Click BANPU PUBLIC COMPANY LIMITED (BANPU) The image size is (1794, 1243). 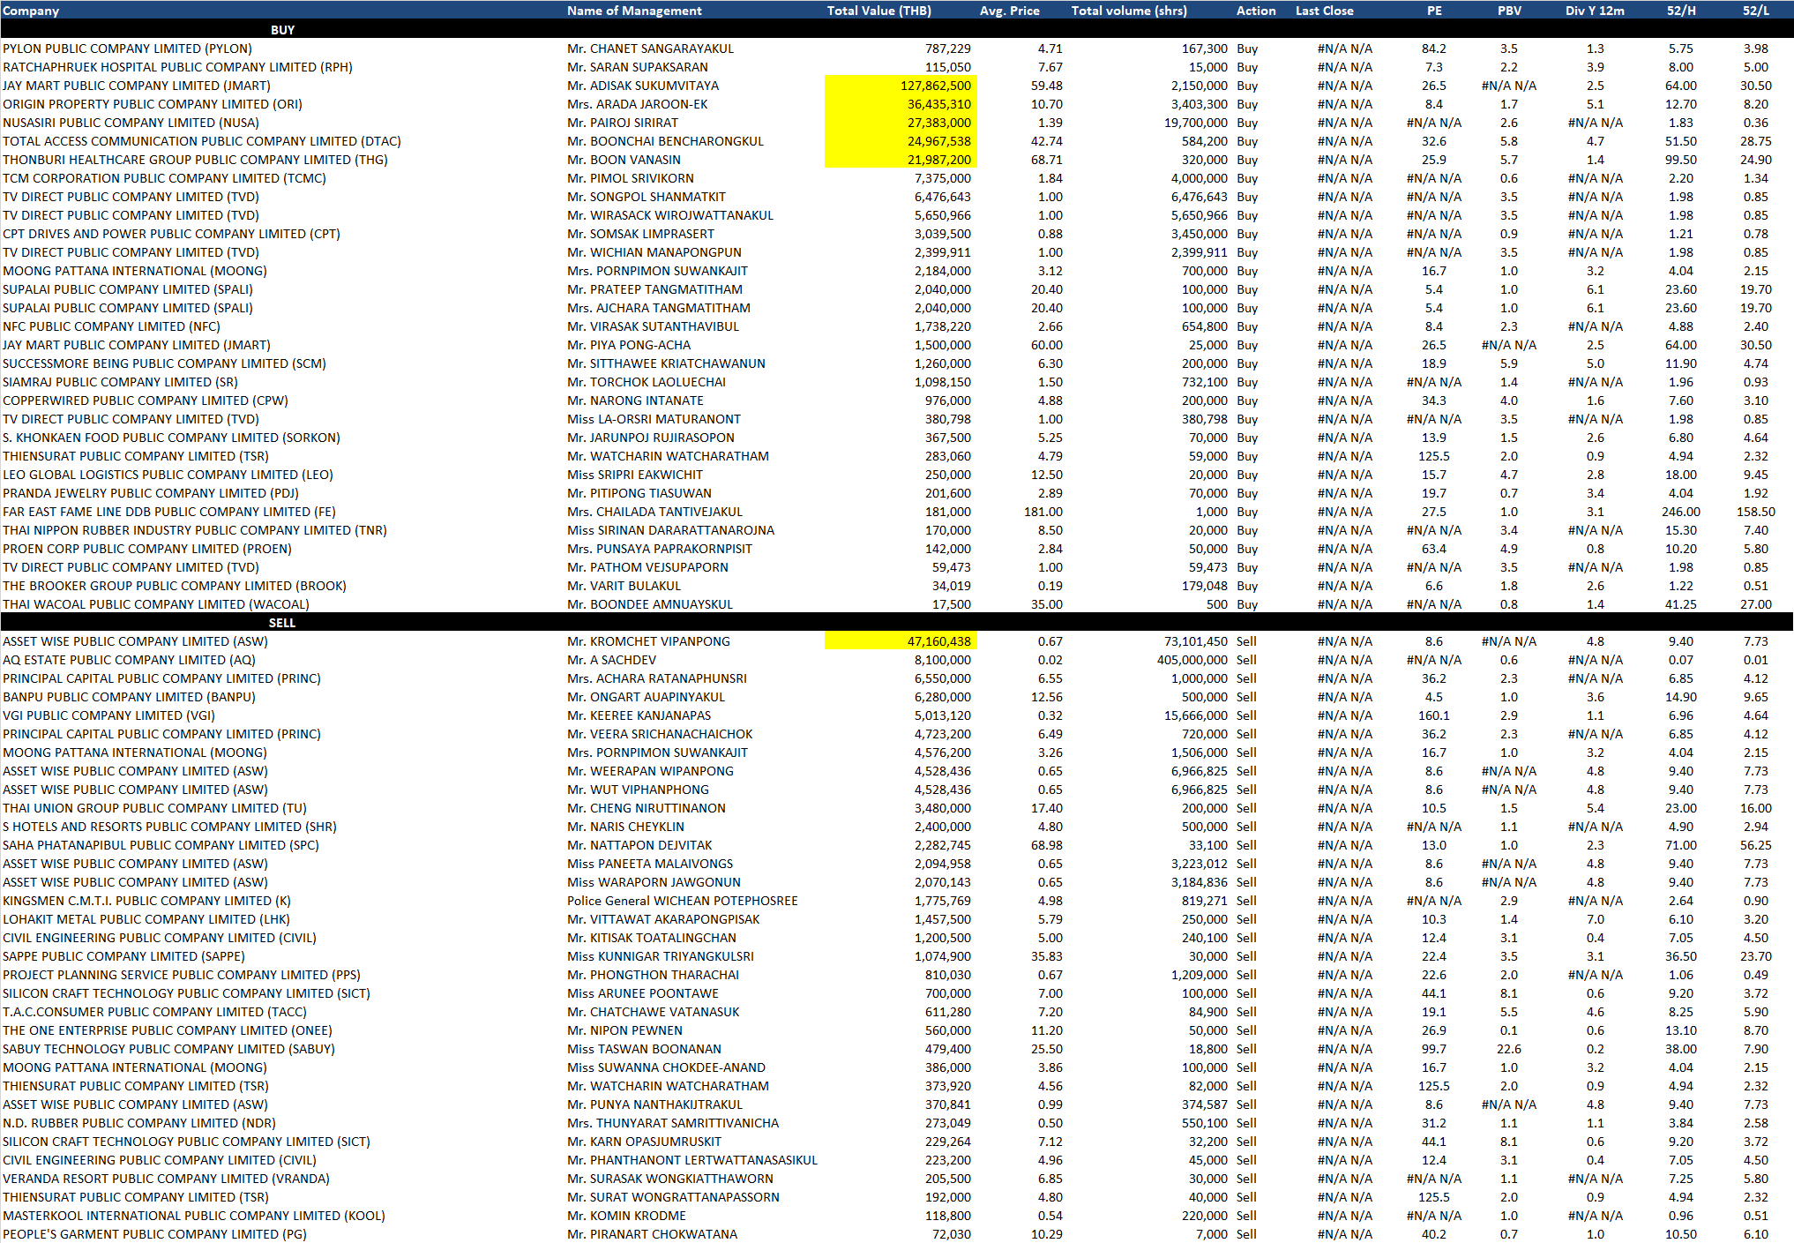click(129, 697)
